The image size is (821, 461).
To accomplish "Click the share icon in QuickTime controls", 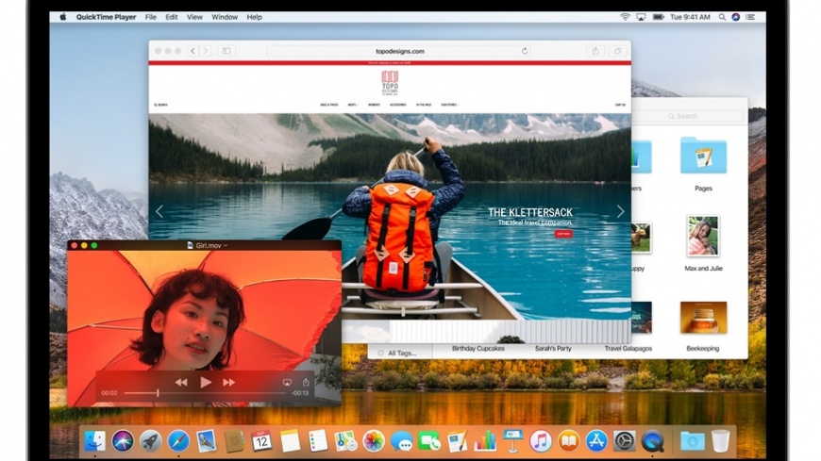I will [x=306, y=382].
